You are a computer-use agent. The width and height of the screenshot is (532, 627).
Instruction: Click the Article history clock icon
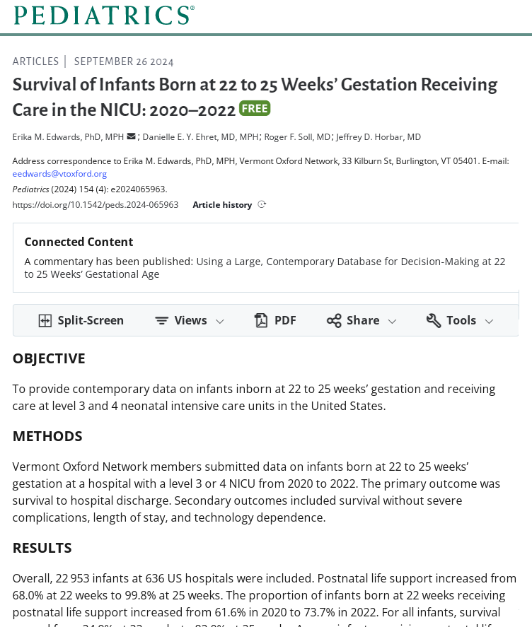pos(262,204)
